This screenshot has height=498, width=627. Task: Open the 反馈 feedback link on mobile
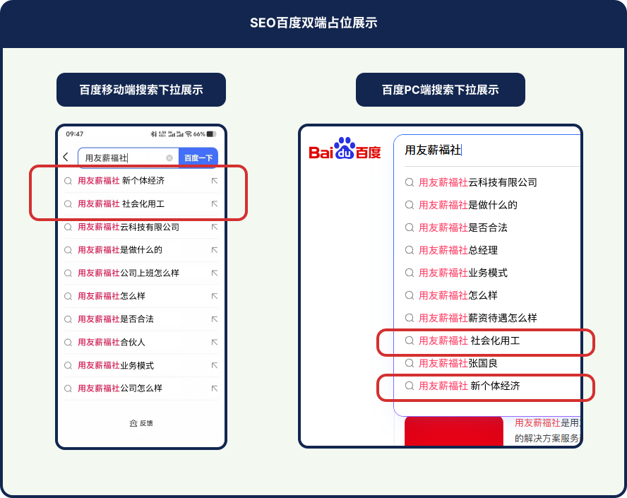(x=141, y=423)
